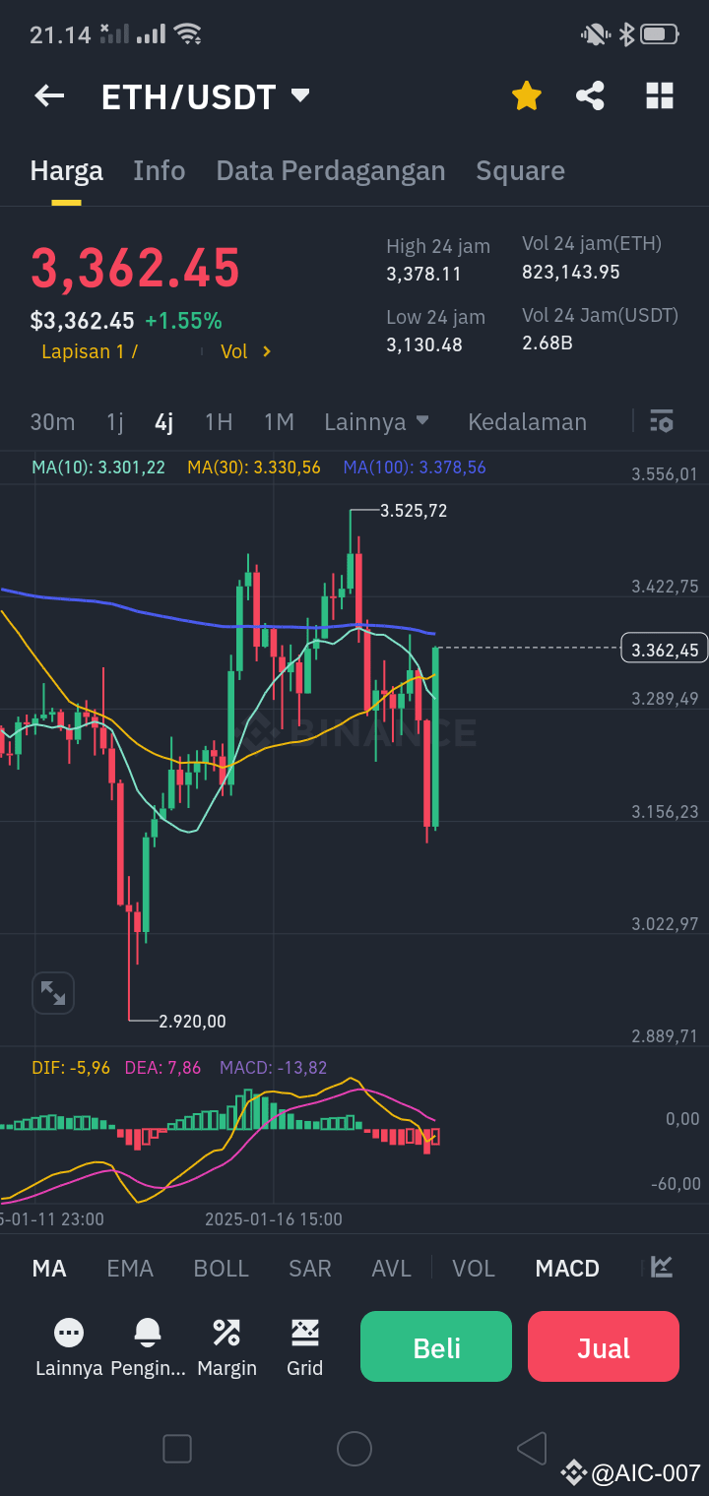Toggle the MACD indicator
Screen dimensions: 709x1496
pyautogui.click(x=567, y=1269)
